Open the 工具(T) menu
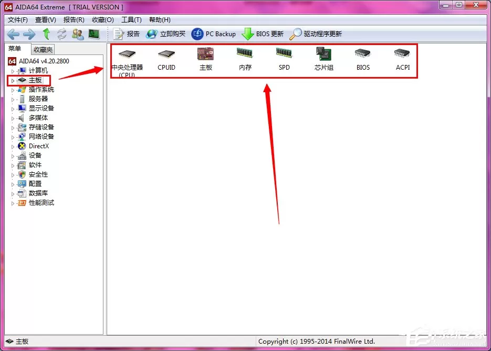Viewport: 491px width, 351px height. [131, 20]
